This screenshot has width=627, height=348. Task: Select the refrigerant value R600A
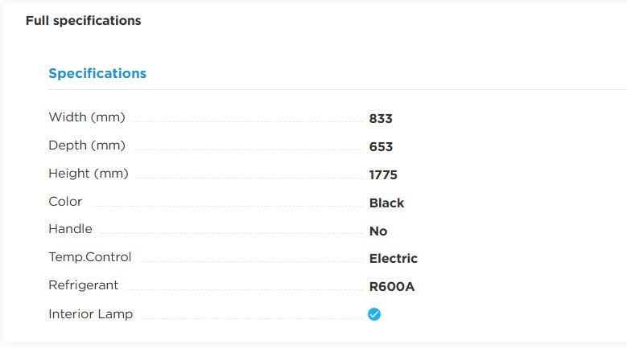[392, 287]
